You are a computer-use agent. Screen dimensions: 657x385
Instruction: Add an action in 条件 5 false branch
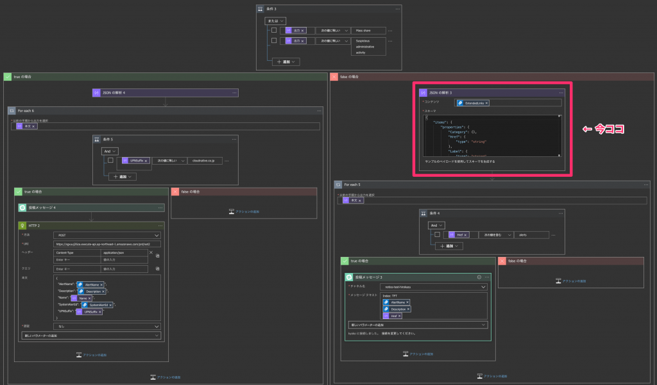[244, 212]
